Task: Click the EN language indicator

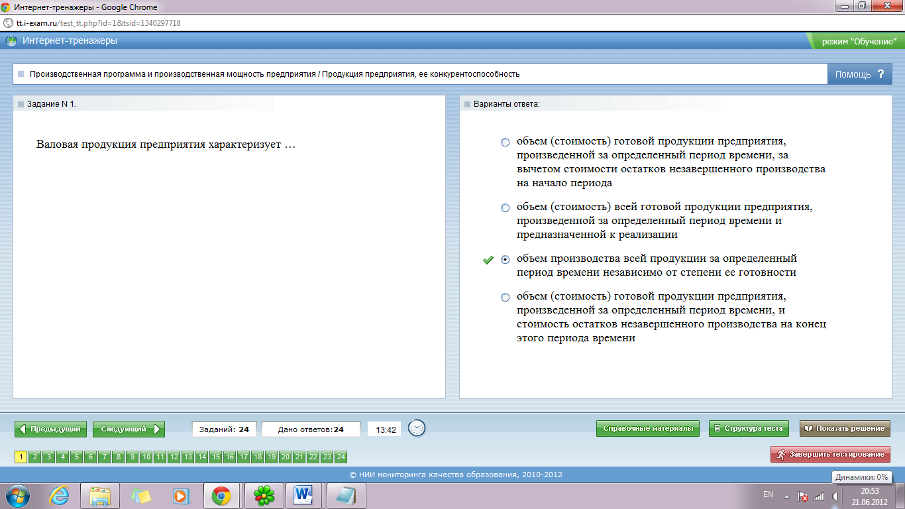Action: (768, 494)
